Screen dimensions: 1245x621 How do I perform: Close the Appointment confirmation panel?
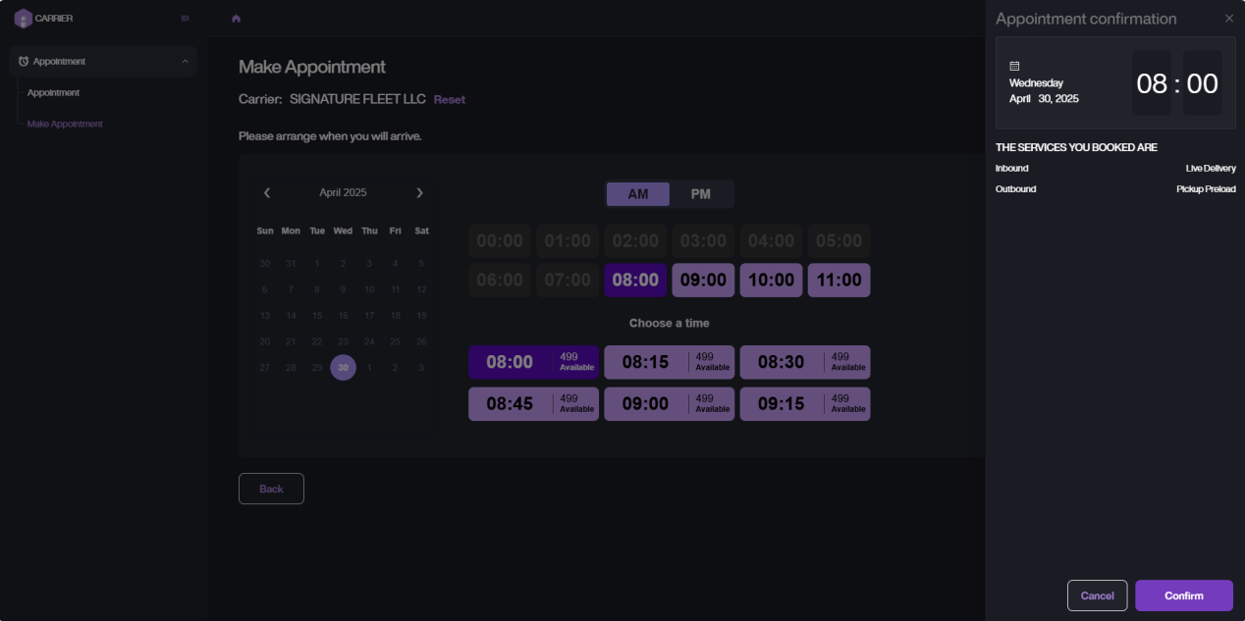coord(1228,19)
